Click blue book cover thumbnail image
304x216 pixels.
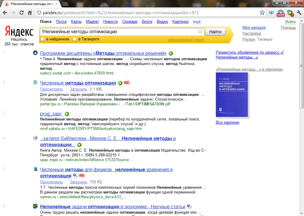[x=232, y=95]
